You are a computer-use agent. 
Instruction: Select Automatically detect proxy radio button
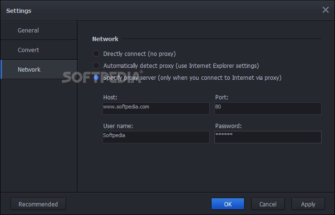96,66
